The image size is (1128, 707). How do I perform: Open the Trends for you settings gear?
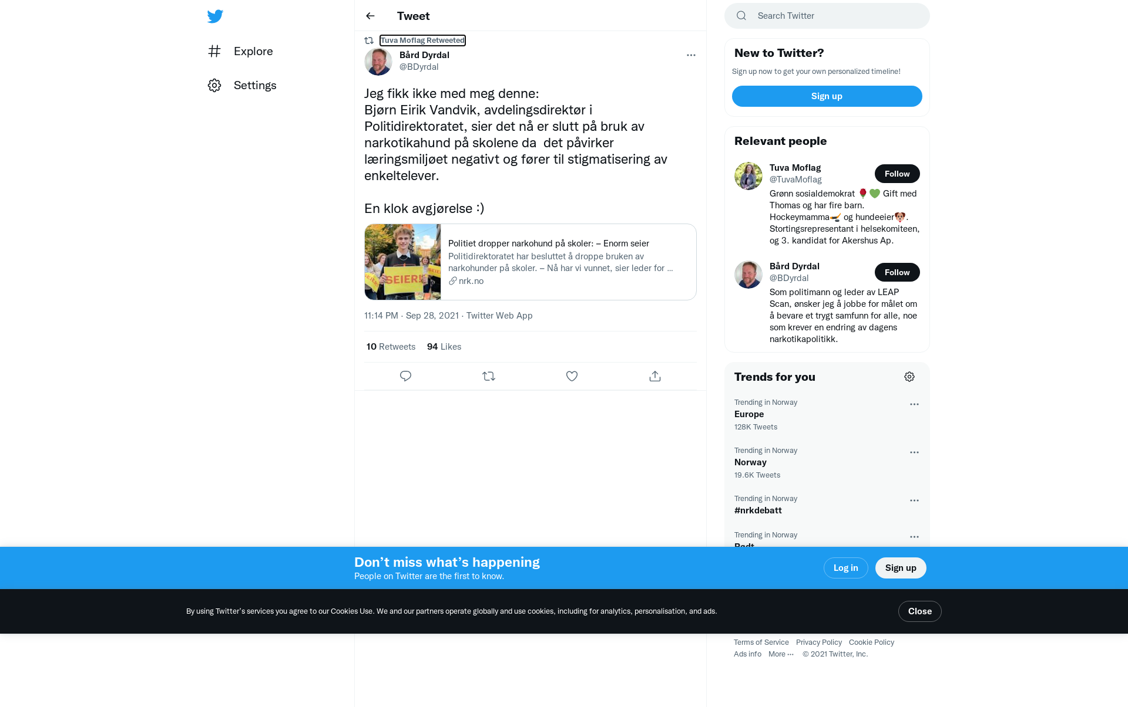click(x=909, y=377)
